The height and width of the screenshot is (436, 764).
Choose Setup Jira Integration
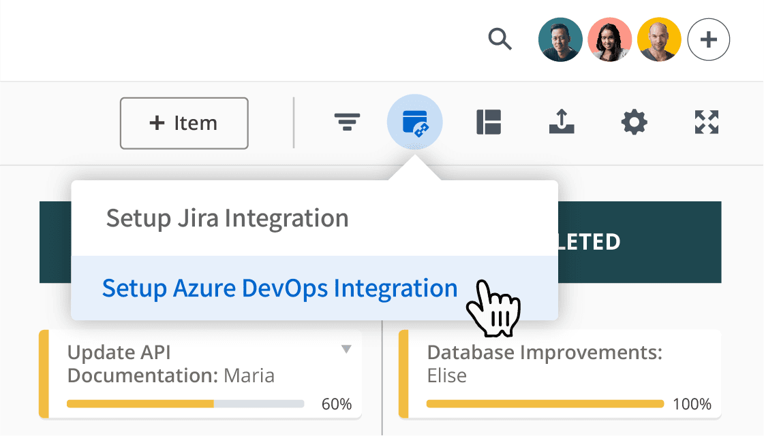pos(227,218)
